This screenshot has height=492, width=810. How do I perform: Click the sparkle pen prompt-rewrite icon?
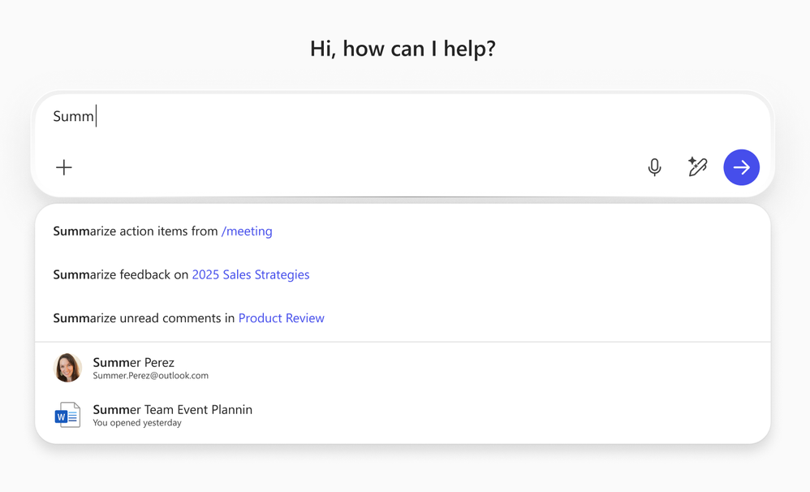click(x=697, y=167)
